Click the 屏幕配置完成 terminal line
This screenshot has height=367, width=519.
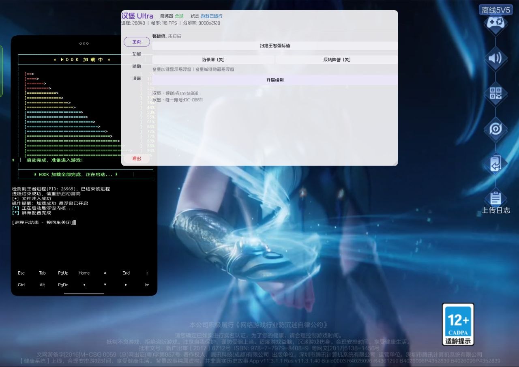tap(32, 212)
